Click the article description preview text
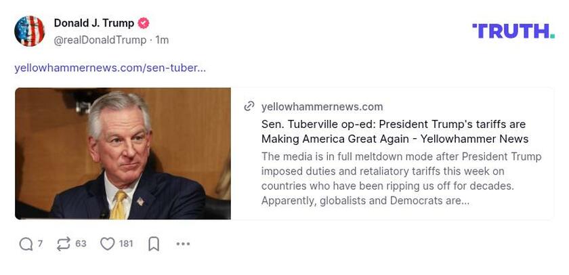The height and width of the screenshot is (275, 569). (x=401, y=178)
